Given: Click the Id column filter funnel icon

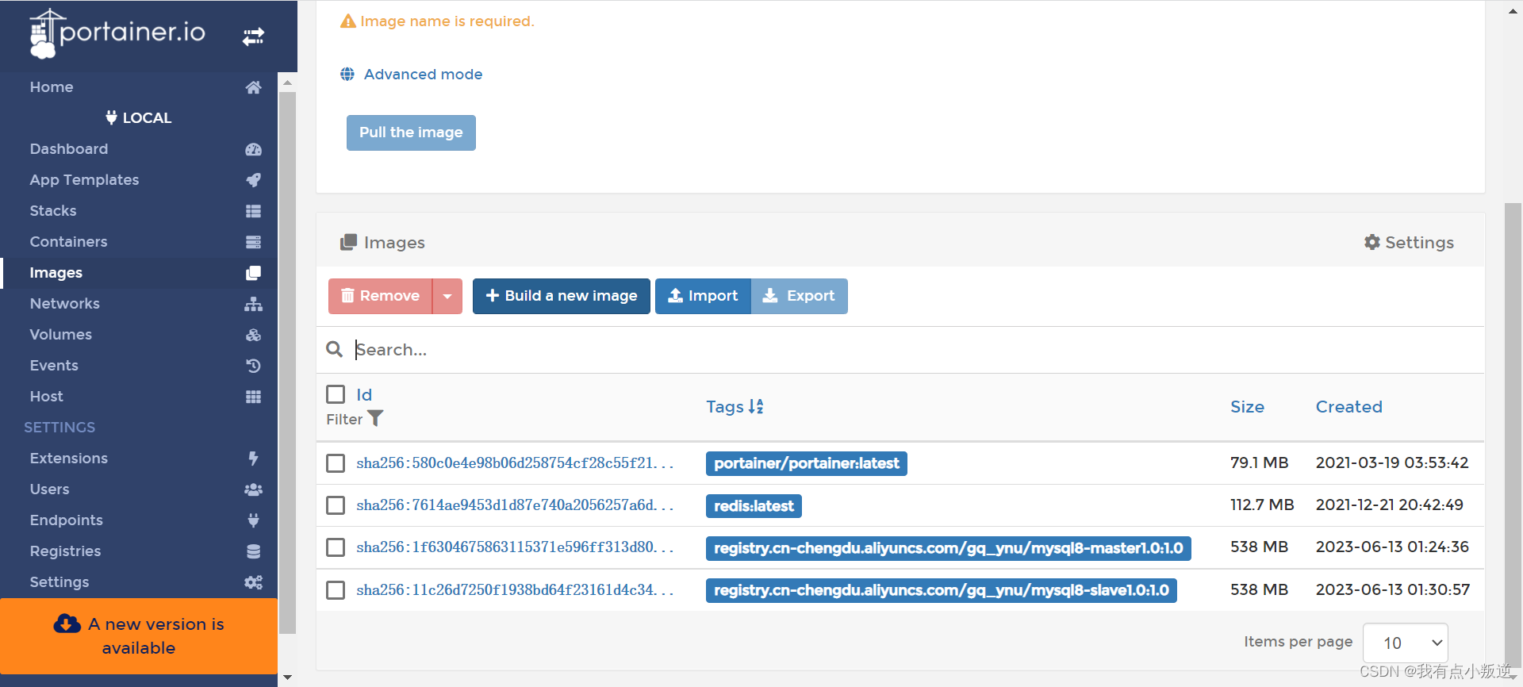Looking at the screenshot, I should coord(375,419).
